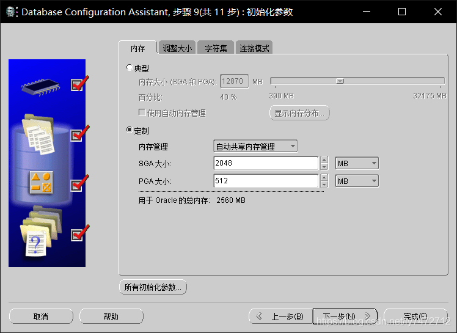This screenshot has width=457, height=333.
Task: Click the memory chip icon
Action: coord(40,87)
